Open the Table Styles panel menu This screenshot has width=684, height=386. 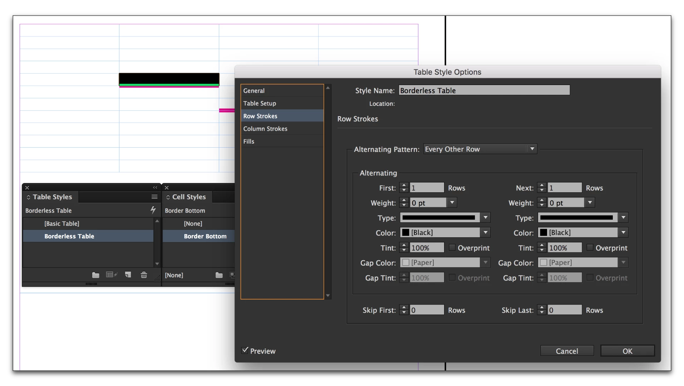[x=154, y=197]
